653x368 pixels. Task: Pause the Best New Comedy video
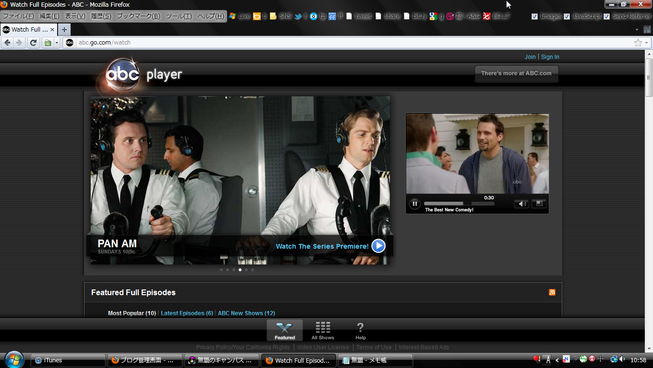pyautogui.click(x=415, y=204)
